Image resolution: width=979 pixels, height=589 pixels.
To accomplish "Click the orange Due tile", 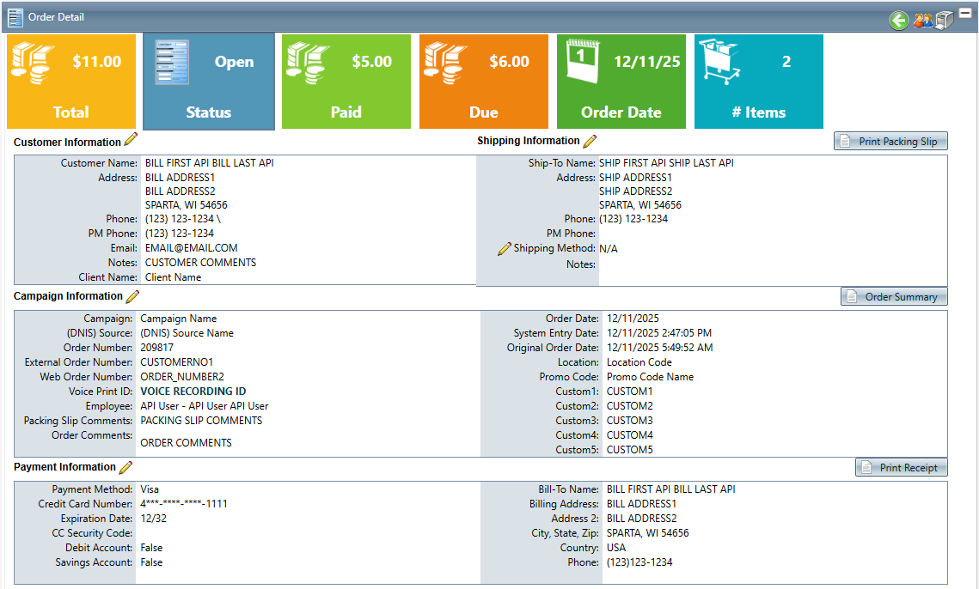I will (484, 82).
